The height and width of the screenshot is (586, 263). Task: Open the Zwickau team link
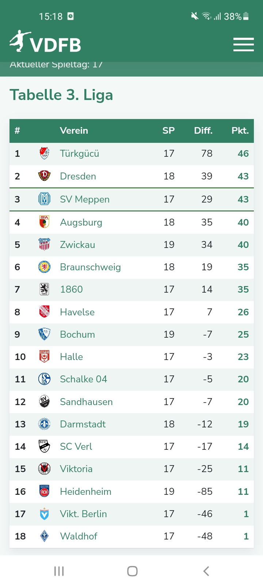(x=77, y=245)
